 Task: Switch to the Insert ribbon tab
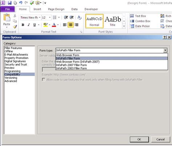pos(37,9)
